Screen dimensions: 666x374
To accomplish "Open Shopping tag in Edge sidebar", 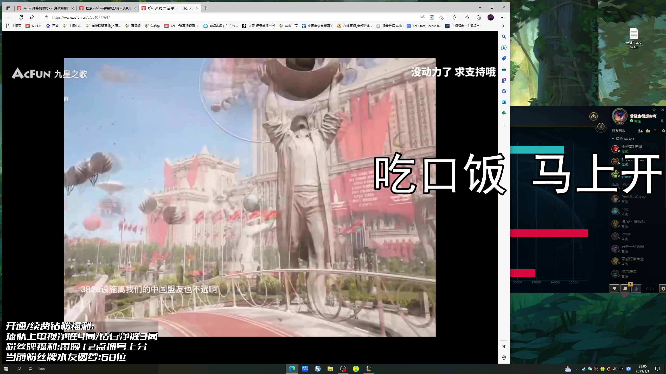I will tap(504, 59).
